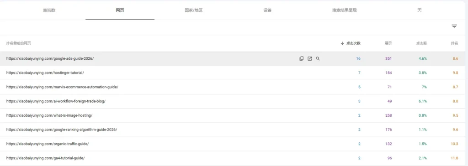This screenshot has width=468, height=166.
Task: Click CTR value 1.5%
Action: [423, 144]
